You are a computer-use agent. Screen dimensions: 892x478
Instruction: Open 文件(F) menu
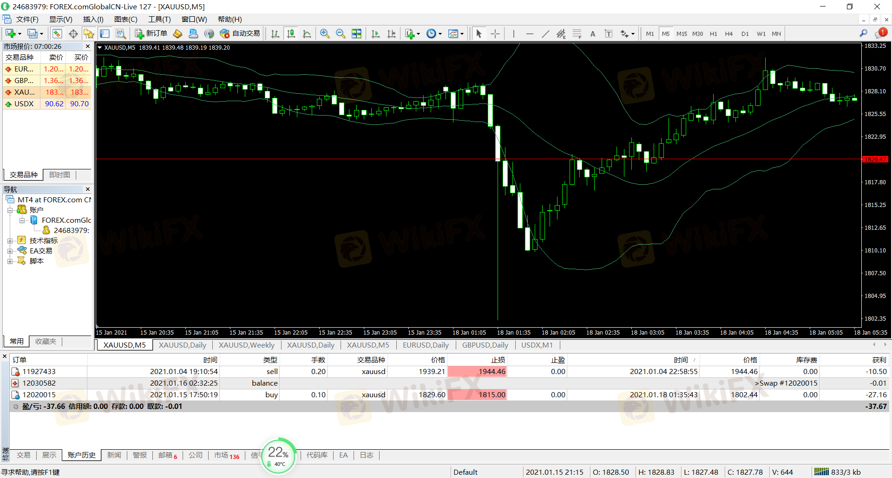coord(27,19)
